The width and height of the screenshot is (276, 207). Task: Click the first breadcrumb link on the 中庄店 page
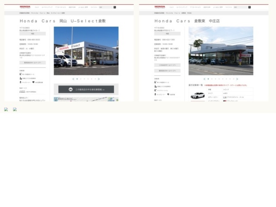tap(159, 13)
